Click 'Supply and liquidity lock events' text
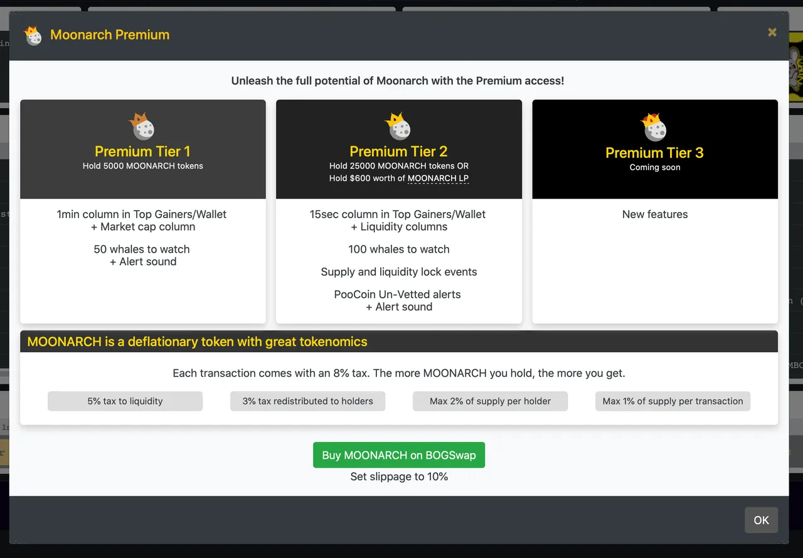The width and height of the screenshot is (803, 558). click(399, 272)
